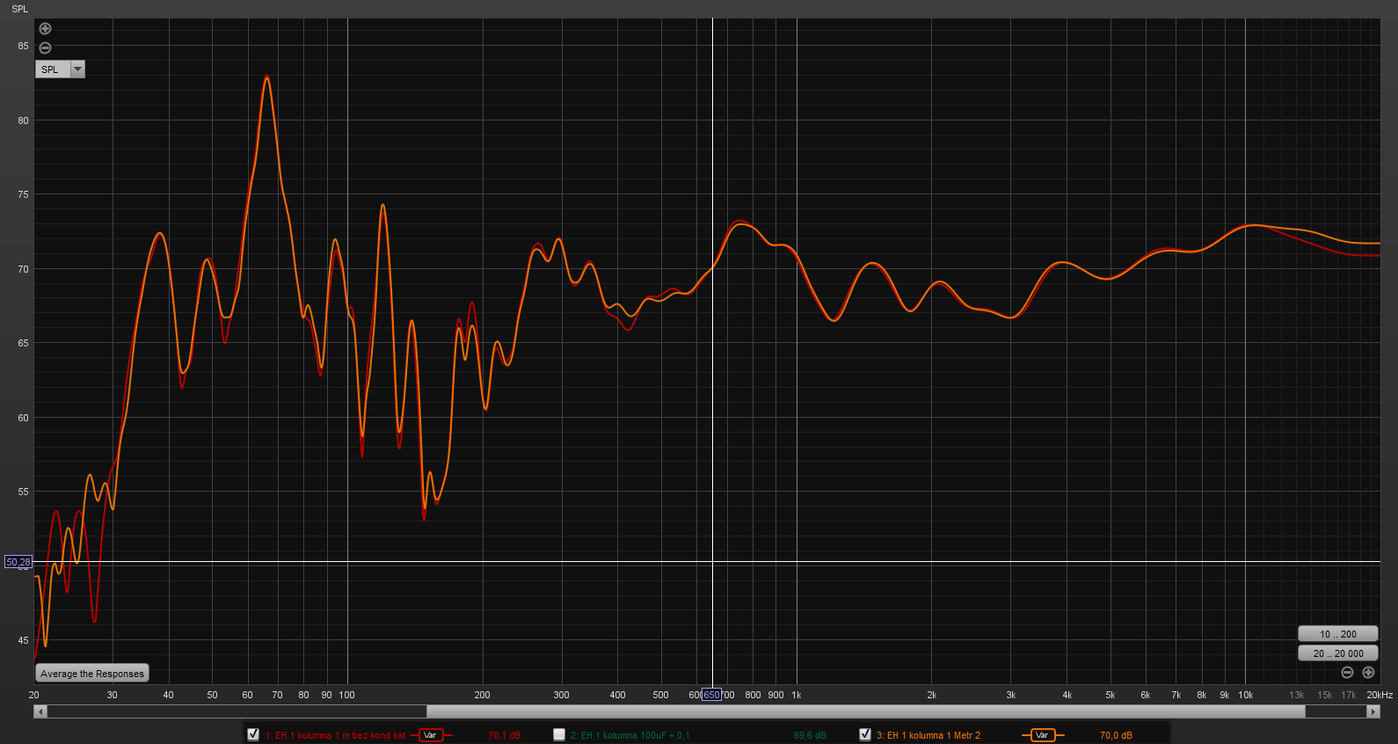The width and height of the screenshot is (1398, 744).
Task: Set frequency range to 20 .. 20 000
Action: (x=1337, y=653)
